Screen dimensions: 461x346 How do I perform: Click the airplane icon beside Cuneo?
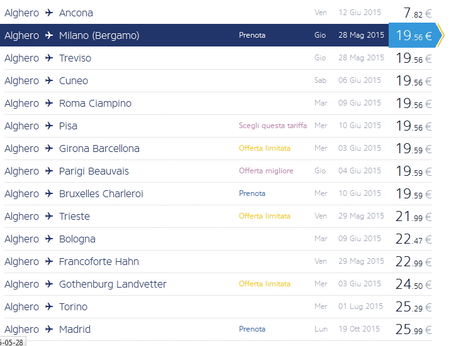[x=49, y=81]
